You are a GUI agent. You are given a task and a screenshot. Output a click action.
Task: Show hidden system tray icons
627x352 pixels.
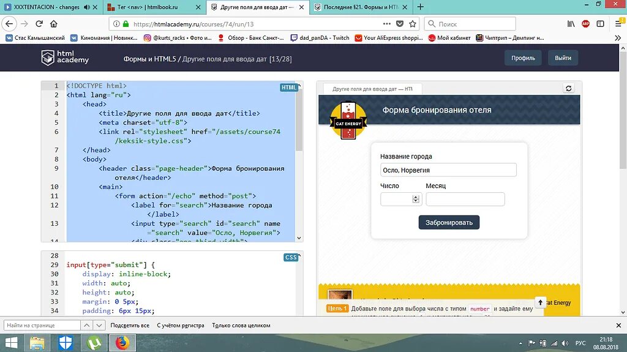coord(520,343)
